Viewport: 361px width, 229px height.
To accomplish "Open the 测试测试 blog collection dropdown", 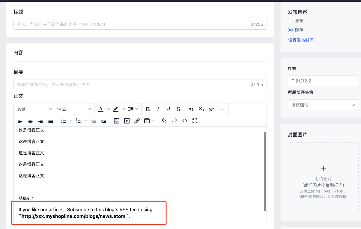I will [323, 105].
